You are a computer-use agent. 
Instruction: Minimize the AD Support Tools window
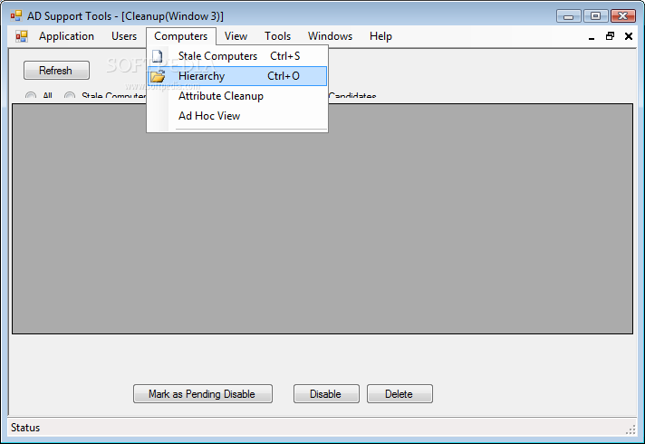(x=569, y=16)
